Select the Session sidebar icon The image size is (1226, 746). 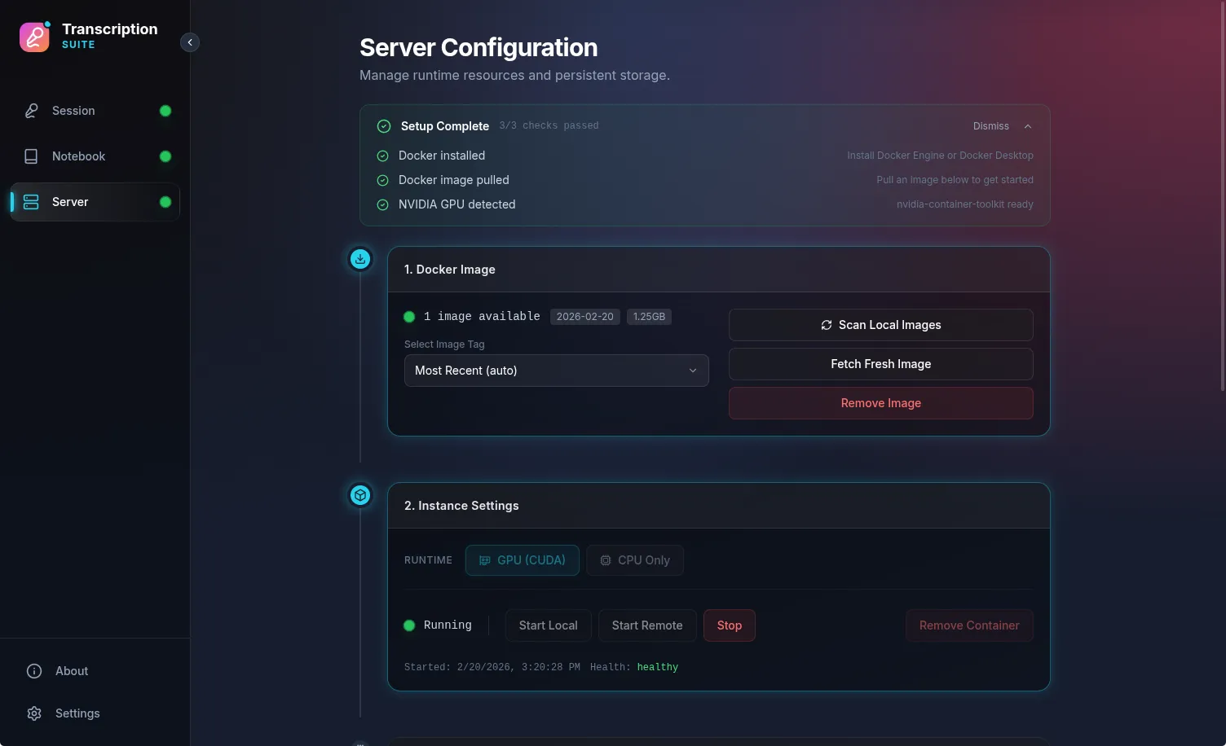(31, 110)
